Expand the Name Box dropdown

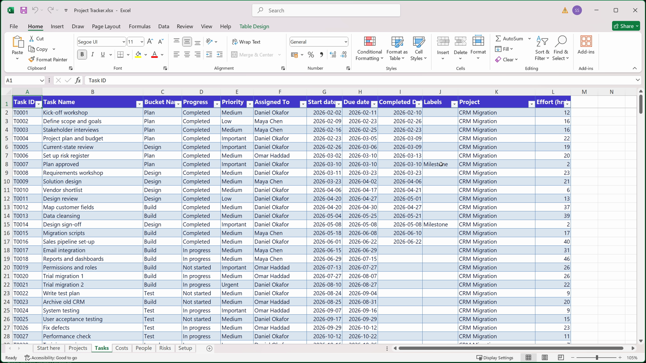tap(42, 81)
